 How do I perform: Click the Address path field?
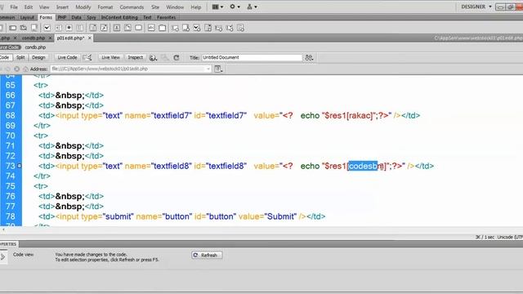[x=131, y=69]
